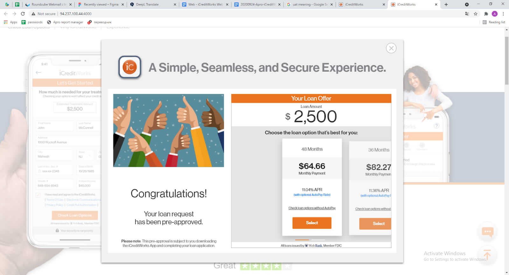Click the iCreditWorks logo icon in the dialog
This screenshot has height=275, width=509.
click(x=129, y=67)
